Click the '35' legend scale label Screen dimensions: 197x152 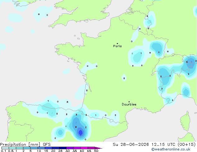pyautogui.click(x=75, y=151)
